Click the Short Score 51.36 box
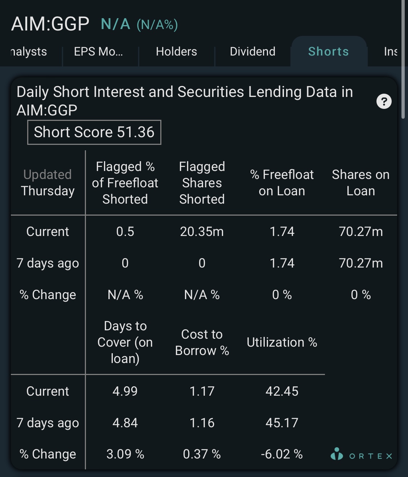This screenshot has height=477, width=408. [x=94, y=132]
